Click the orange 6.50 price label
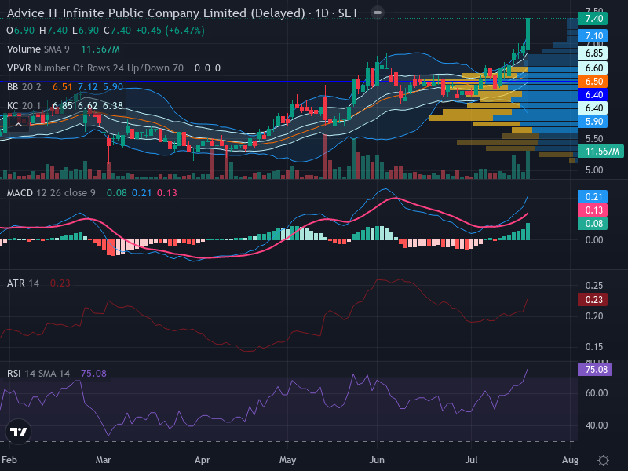Screen dimensions: 628x471 click(593, 82)
